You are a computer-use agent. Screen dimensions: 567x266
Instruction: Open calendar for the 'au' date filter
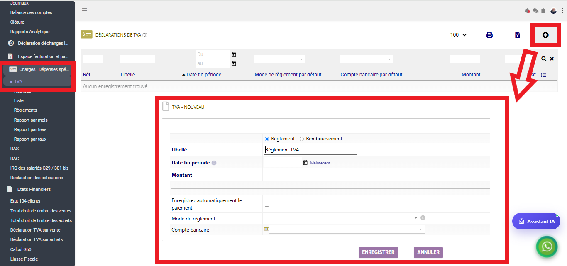234,63
